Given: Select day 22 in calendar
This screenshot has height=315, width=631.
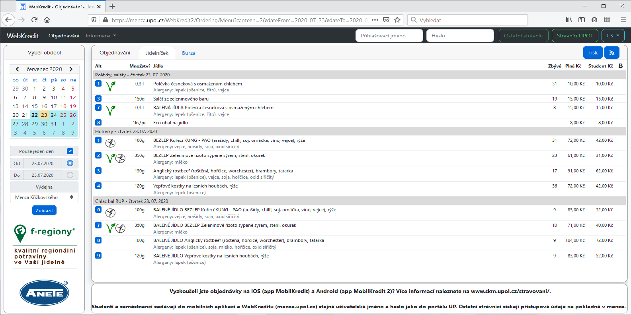Looking at the screenshot, I should pos(35,115).
